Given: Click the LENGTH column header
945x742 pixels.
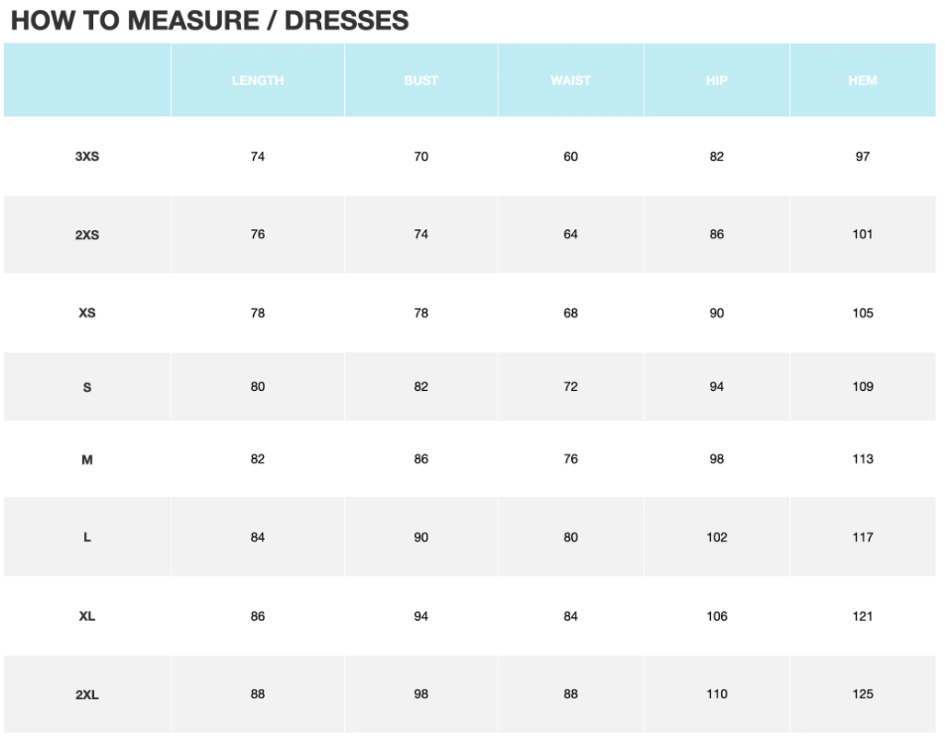Looking at the screenshot, I should point(258,80).
